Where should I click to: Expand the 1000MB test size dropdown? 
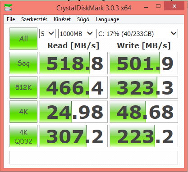[76, 34]
